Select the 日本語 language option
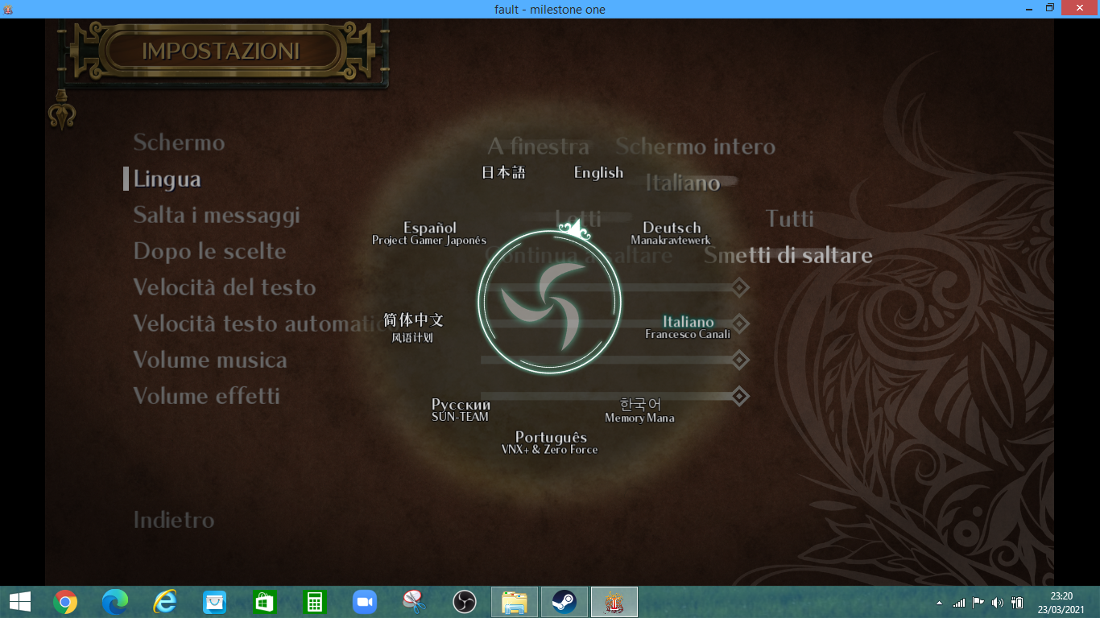This screenshot has height=618, width=1100. click(503, 172)
